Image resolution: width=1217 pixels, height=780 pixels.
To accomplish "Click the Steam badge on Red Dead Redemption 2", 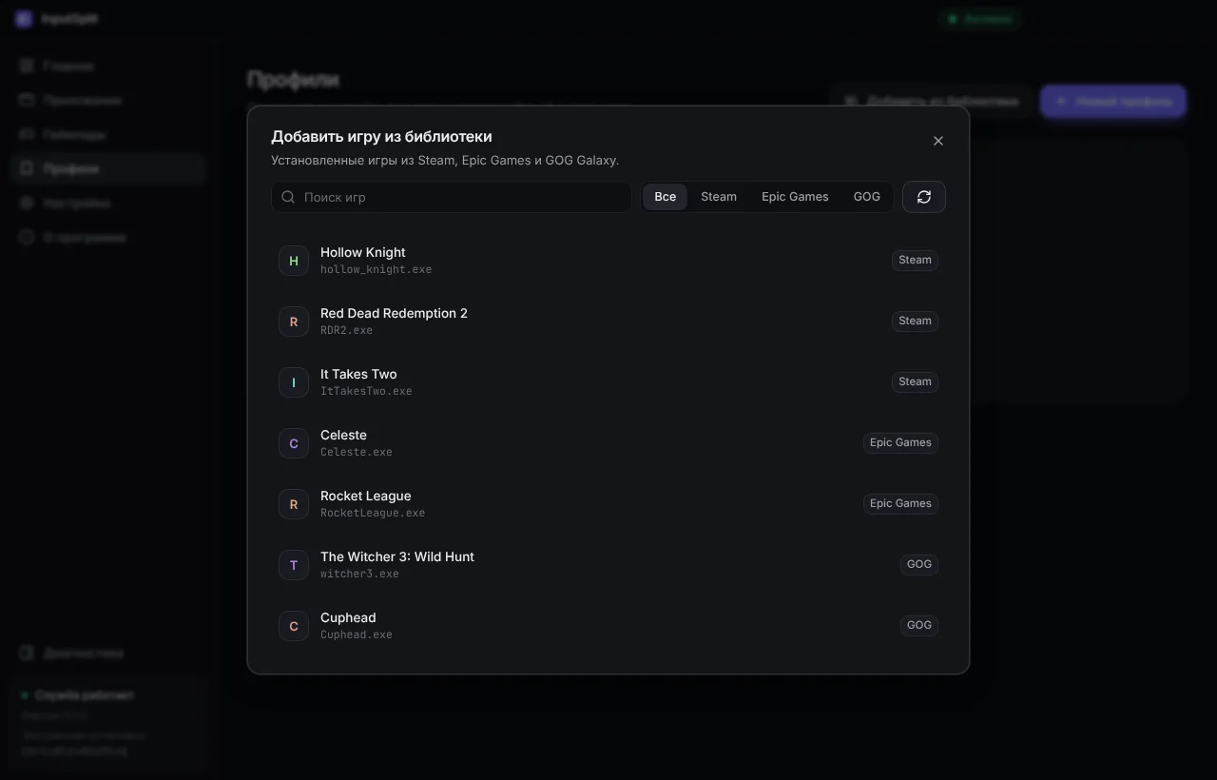I will pos(915,321).
